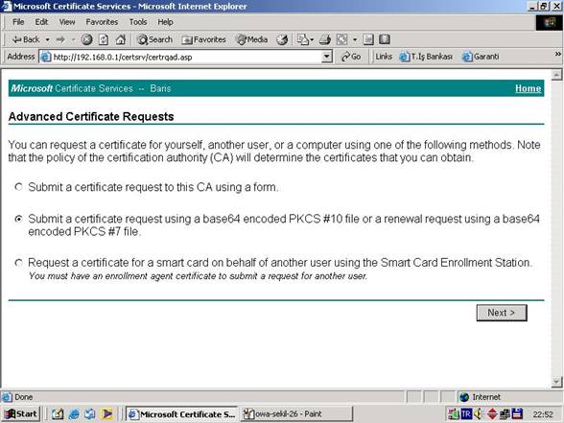The width and height of the screenshot is (564, 423).
Task: Open the File menu
Action: coord(18,22)
